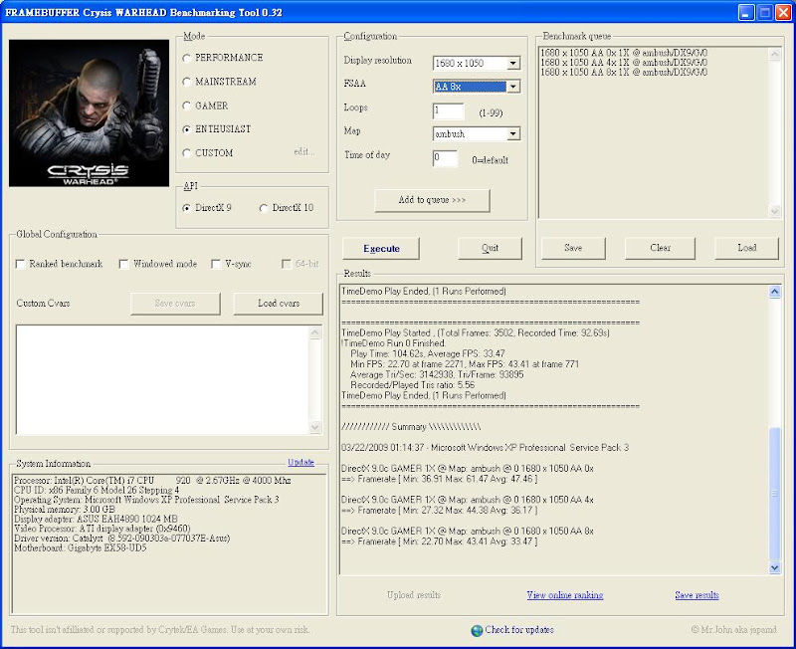
Task: Click the Results scrollbar up arrow
Action: 775,292
